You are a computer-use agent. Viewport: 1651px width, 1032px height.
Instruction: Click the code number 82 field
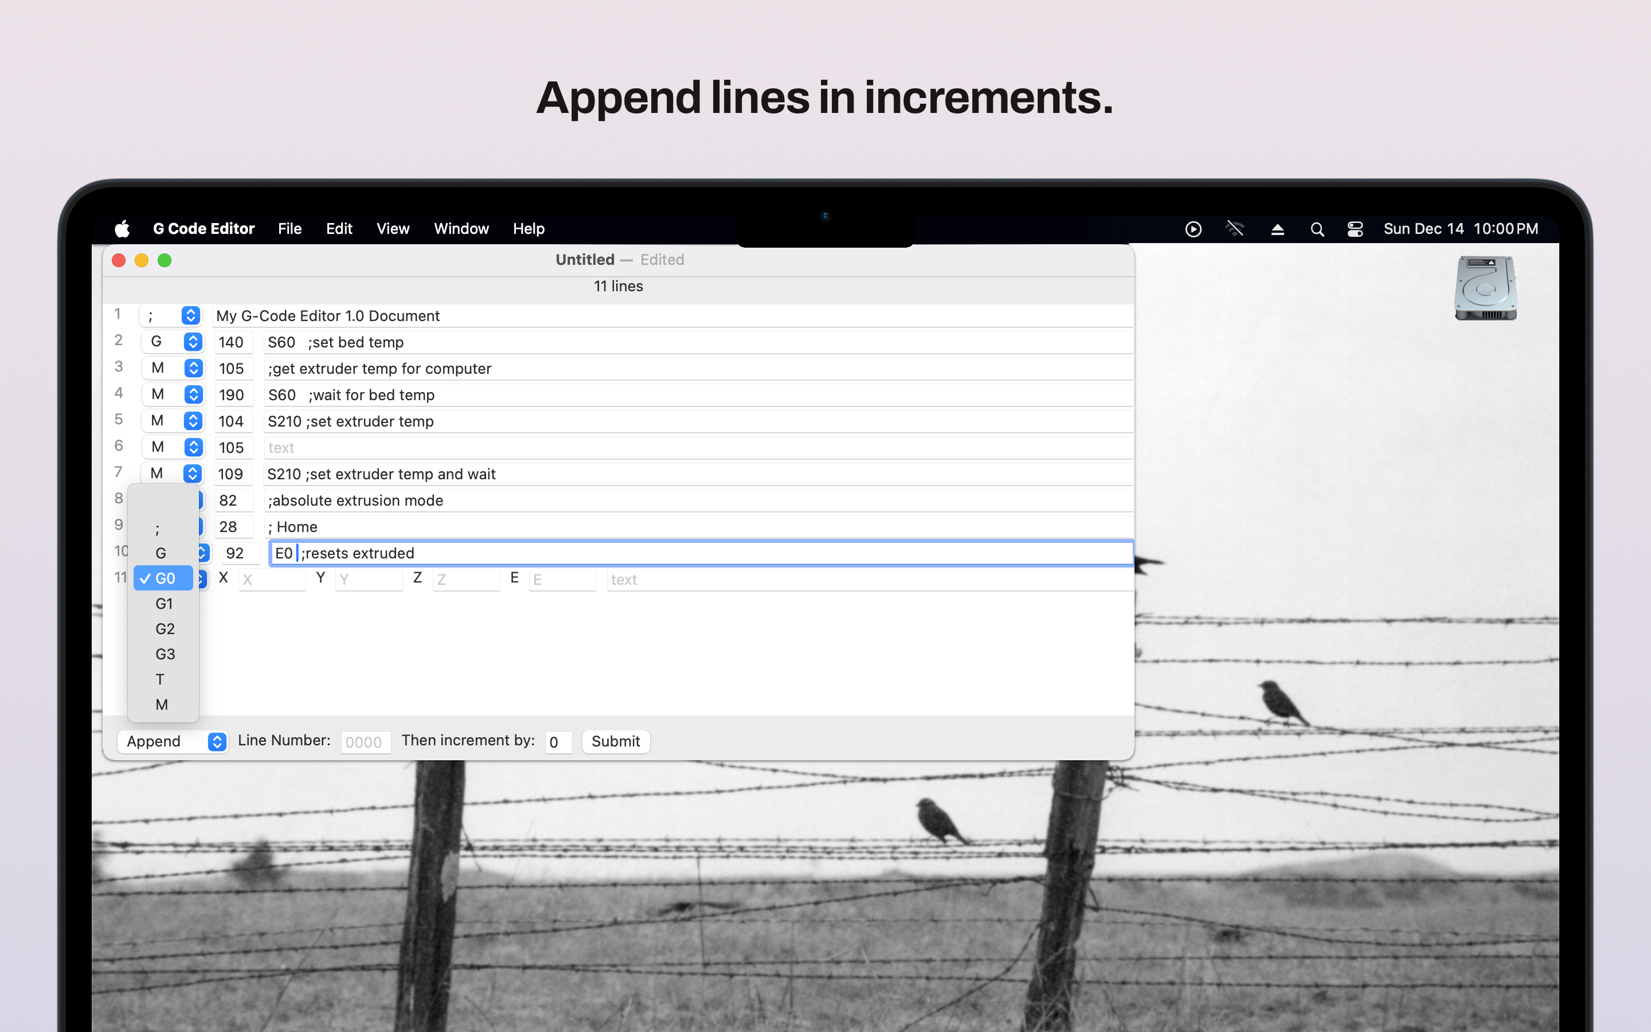[x=234, y=501]
